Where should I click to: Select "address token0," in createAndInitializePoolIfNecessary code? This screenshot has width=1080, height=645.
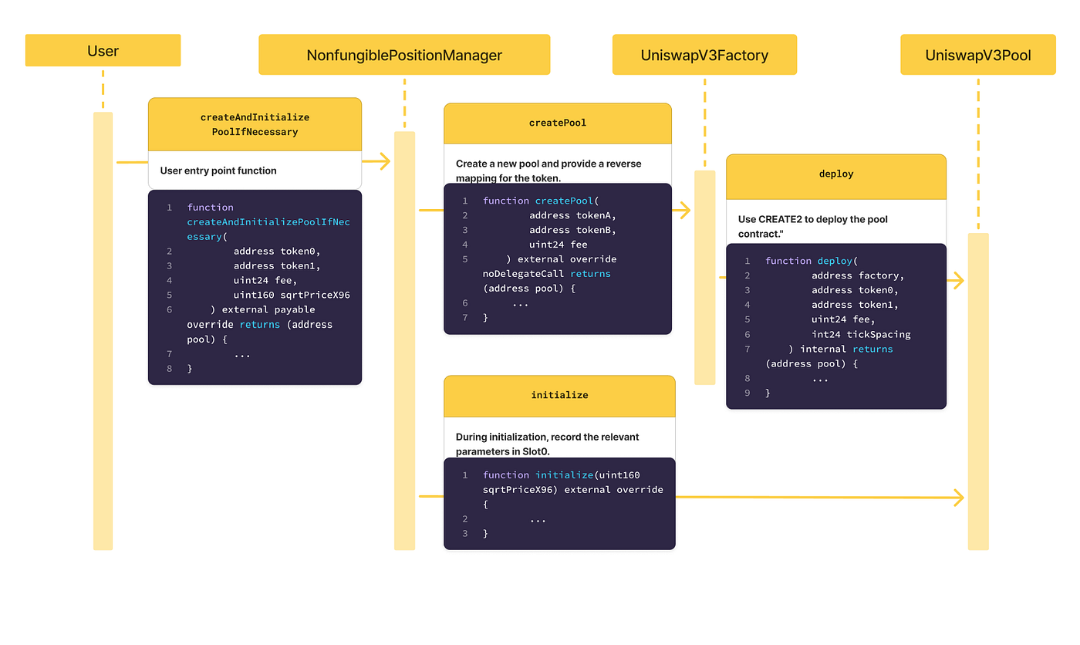coord(277,252)
